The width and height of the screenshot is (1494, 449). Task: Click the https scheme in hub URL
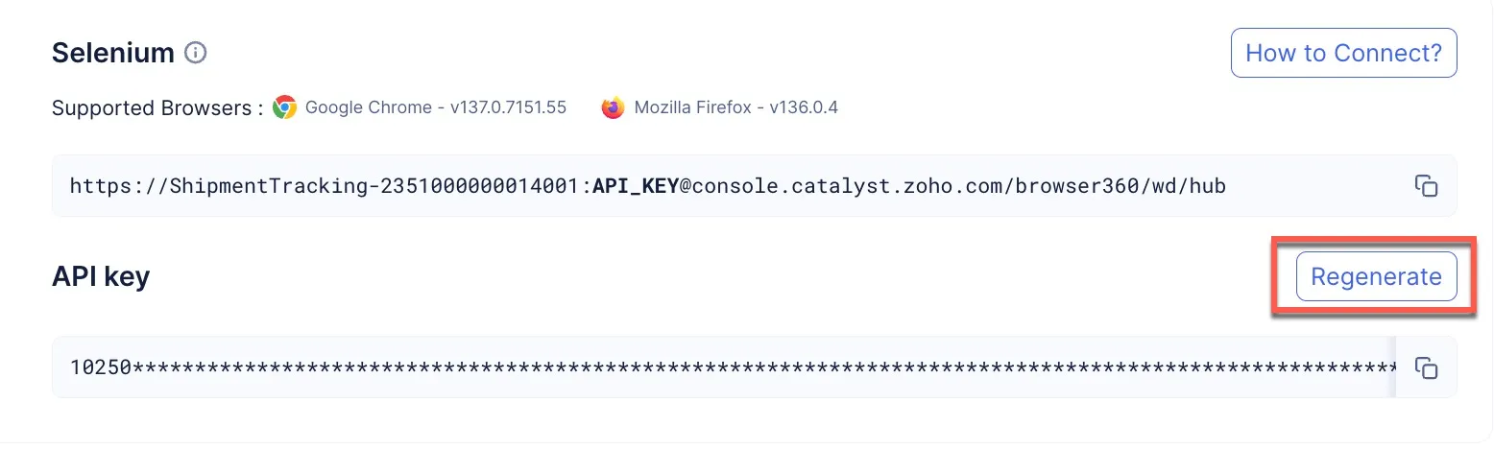click(x=96, y=186)
